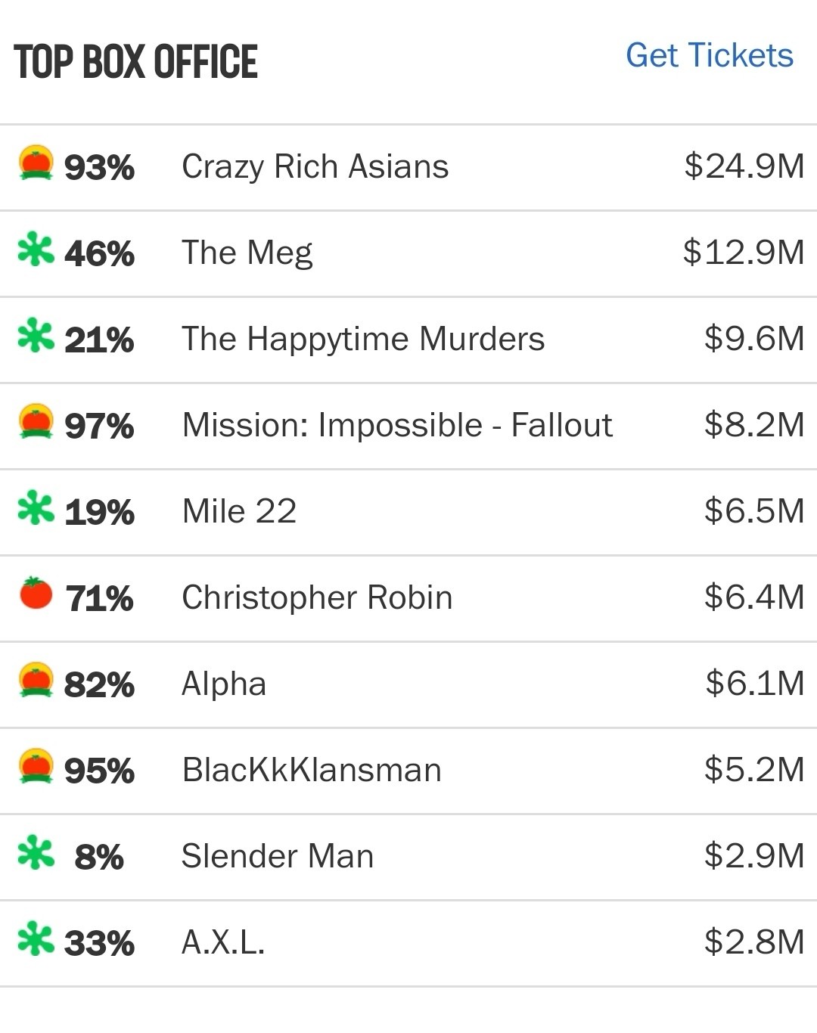817x1033 pixels.
Task: Click Certified Fresh icon beside Crazy Rich Asians
Action: click(x=36, y=163)
